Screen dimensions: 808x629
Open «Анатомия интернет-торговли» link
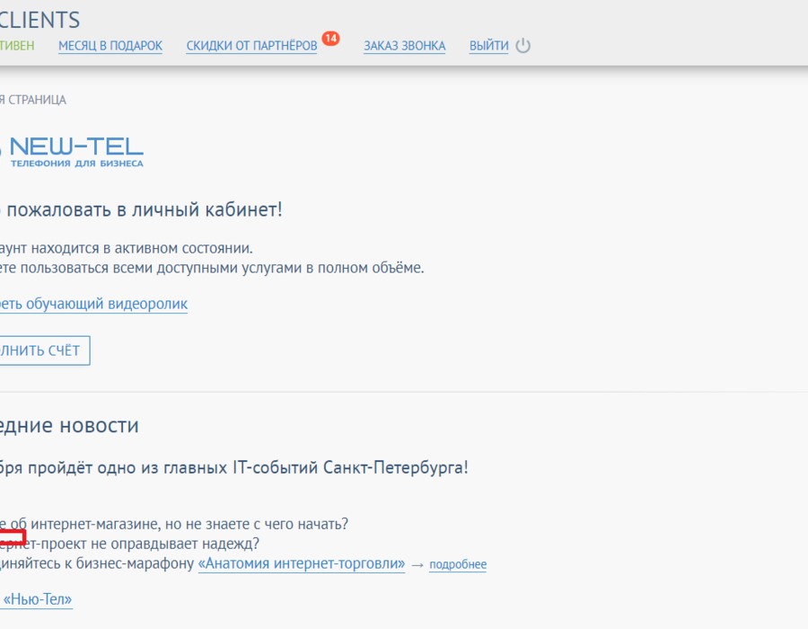click(x=302, y=563)
